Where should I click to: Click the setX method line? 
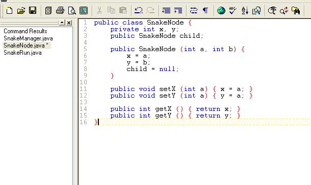click(x=182, y=89)
